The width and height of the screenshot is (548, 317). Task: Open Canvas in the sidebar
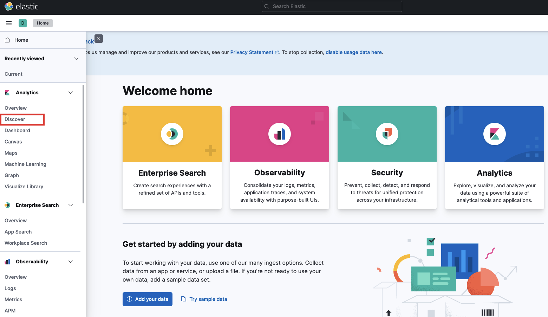pos(13,142)
